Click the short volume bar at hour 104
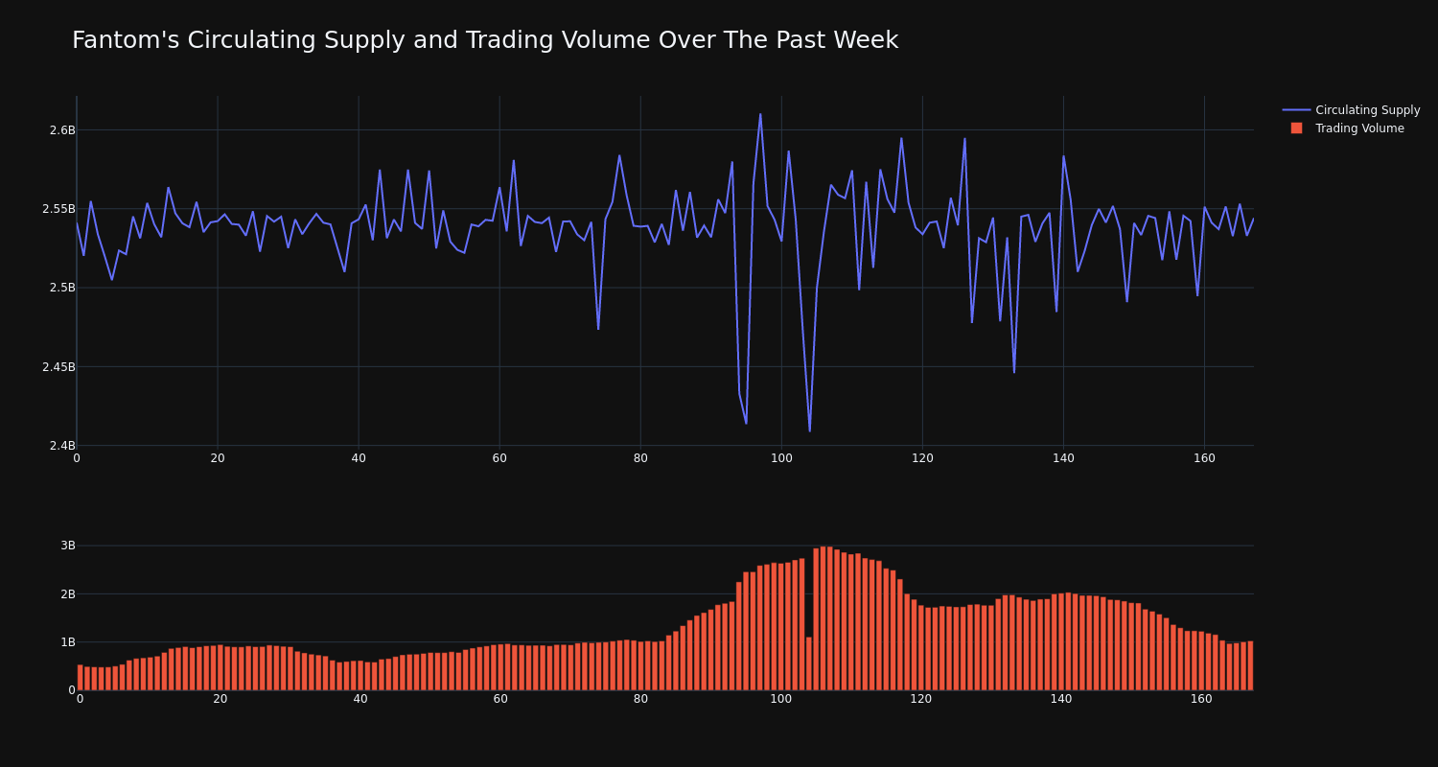 click(809, 663)
